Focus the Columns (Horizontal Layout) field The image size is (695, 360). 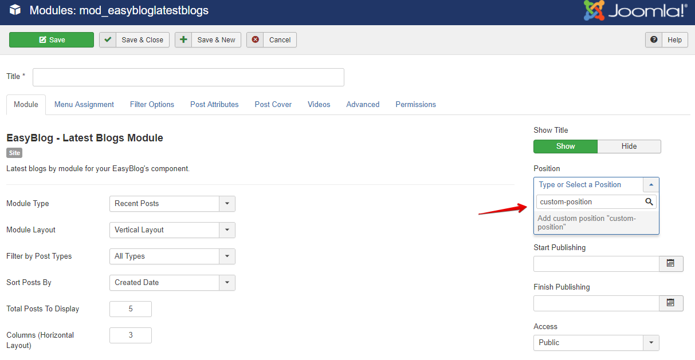131,335
